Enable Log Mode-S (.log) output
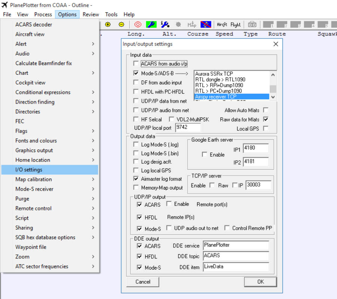The image size is (337, 299). pos(136,144)
